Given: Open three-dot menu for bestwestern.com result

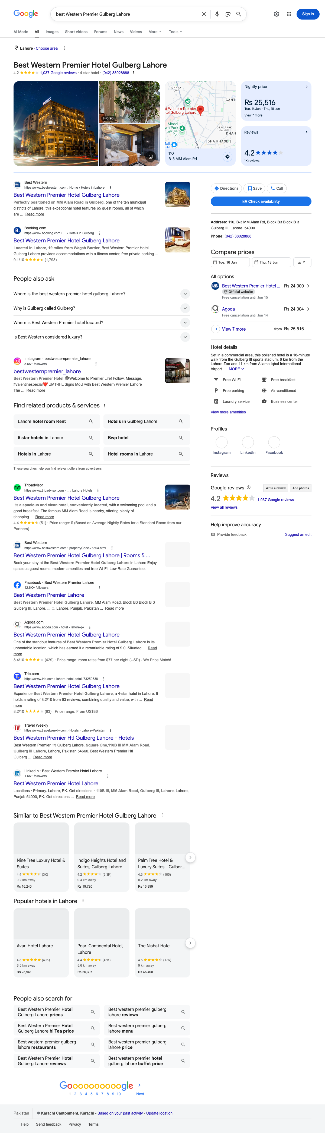Looking at the screenshot, I should click(110, 187).
